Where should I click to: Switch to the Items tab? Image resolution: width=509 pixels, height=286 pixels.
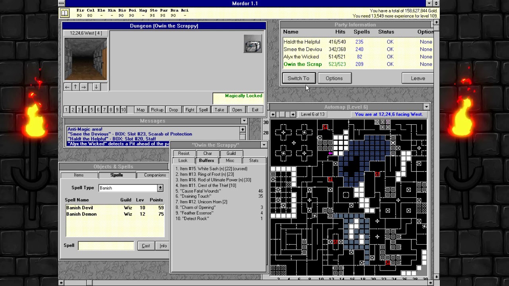(79, 175)
